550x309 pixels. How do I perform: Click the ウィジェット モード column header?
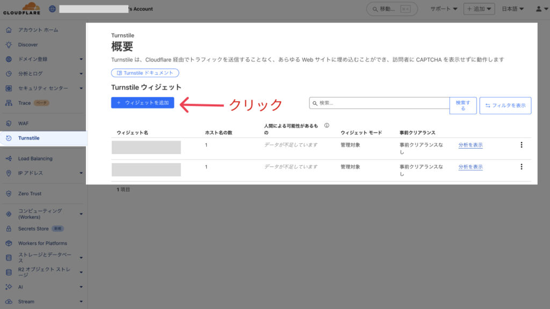point(361,133)
